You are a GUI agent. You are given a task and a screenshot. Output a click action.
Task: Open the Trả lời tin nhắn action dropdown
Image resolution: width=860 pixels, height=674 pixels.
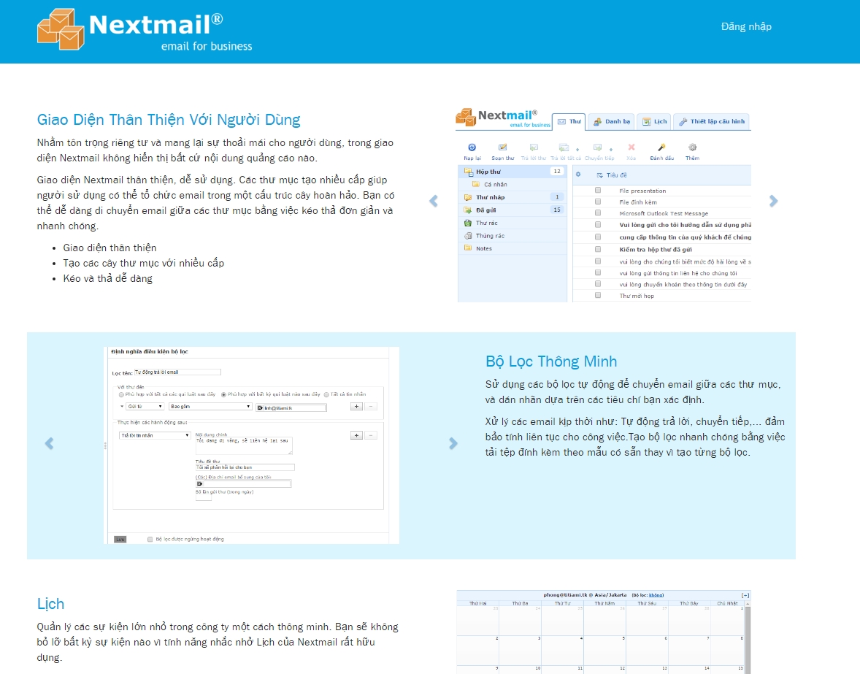coord(155,435)
